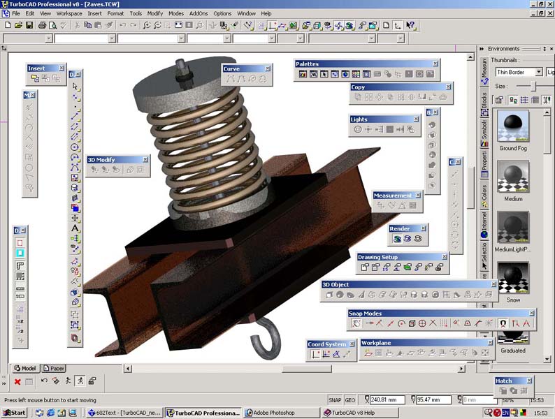
Task: Switch to the Model tab
Action: 24,369
